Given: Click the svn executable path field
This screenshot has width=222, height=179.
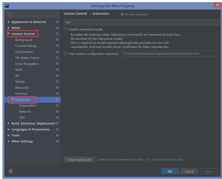Looking at the screenshot, I should coord(142,22).
